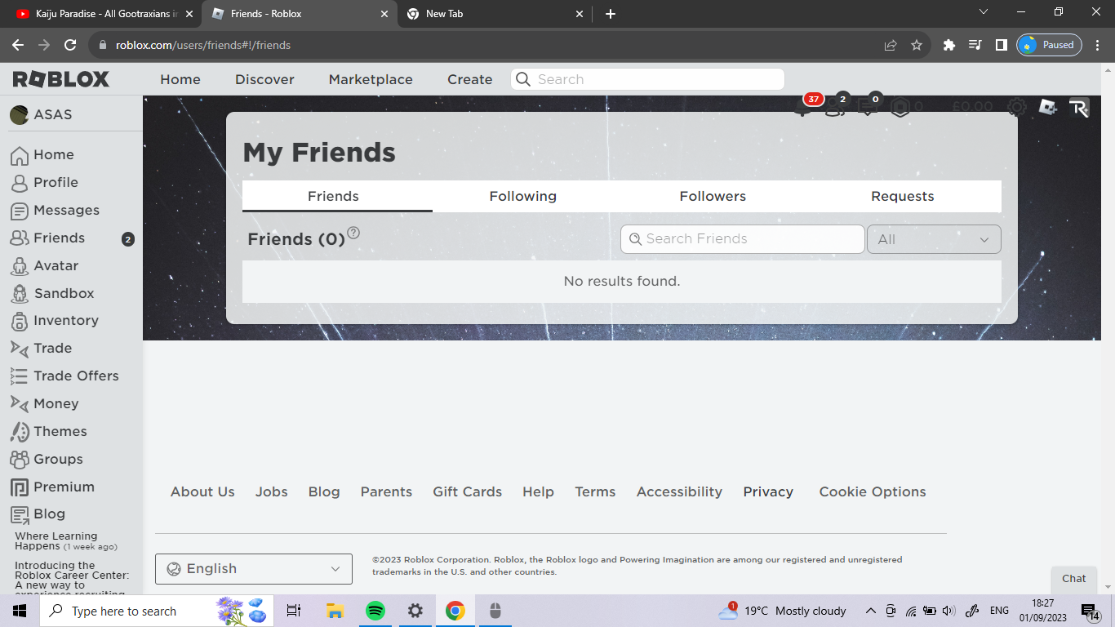Switch to the Requests tab
Viewport: 1115px width, 627px height.
(x=903, y=196)
